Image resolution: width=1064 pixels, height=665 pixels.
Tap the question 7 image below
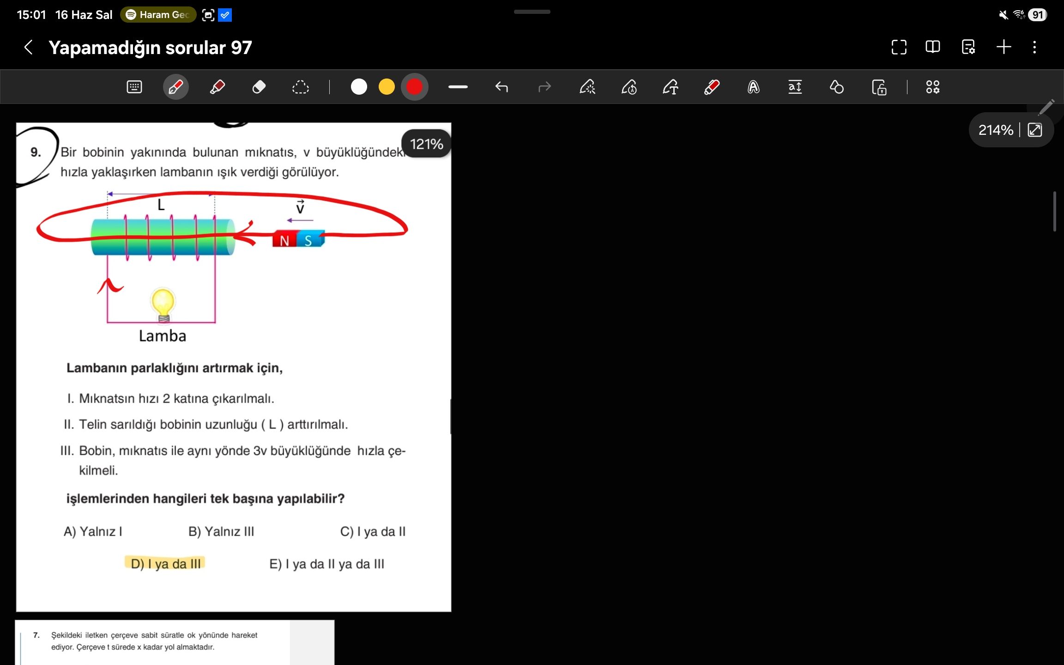[x=175, y=642]
